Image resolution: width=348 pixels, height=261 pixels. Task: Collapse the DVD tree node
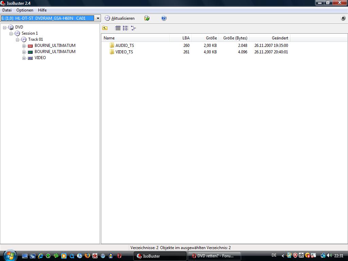point(4,27)
